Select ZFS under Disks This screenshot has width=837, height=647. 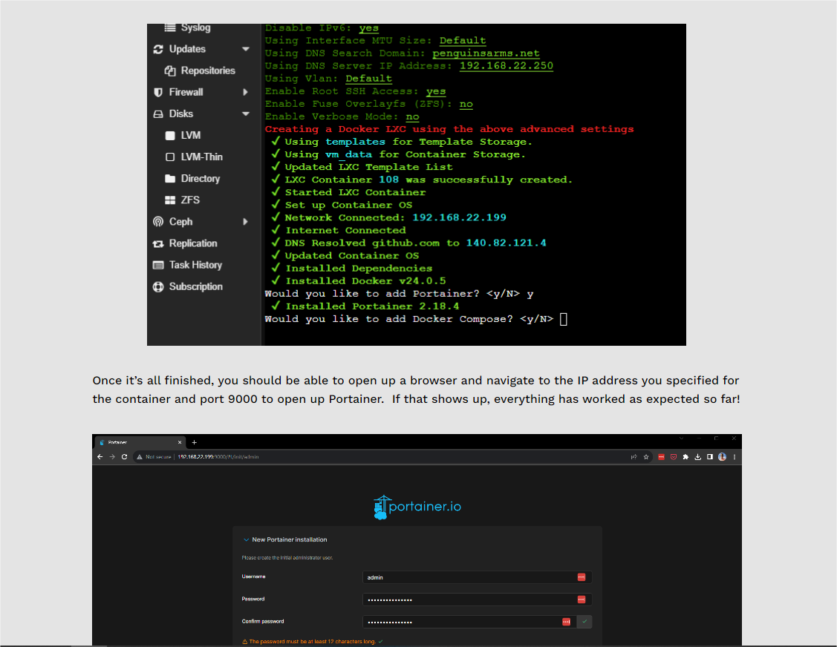[190, 200]
